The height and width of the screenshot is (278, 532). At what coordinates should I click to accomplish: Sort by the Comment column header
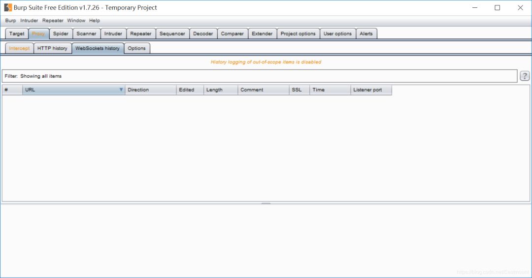[x=263, y=90]
